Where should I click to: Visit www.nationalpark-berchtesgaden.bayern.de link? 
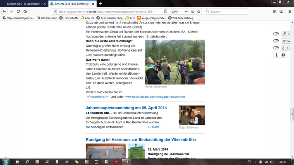pos(155,97)
